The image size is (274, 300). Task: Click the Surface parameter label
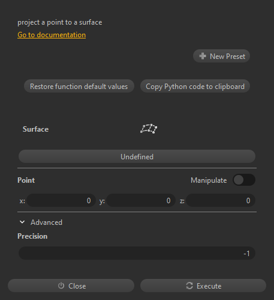pyautogui.click(x=35, y=129)
